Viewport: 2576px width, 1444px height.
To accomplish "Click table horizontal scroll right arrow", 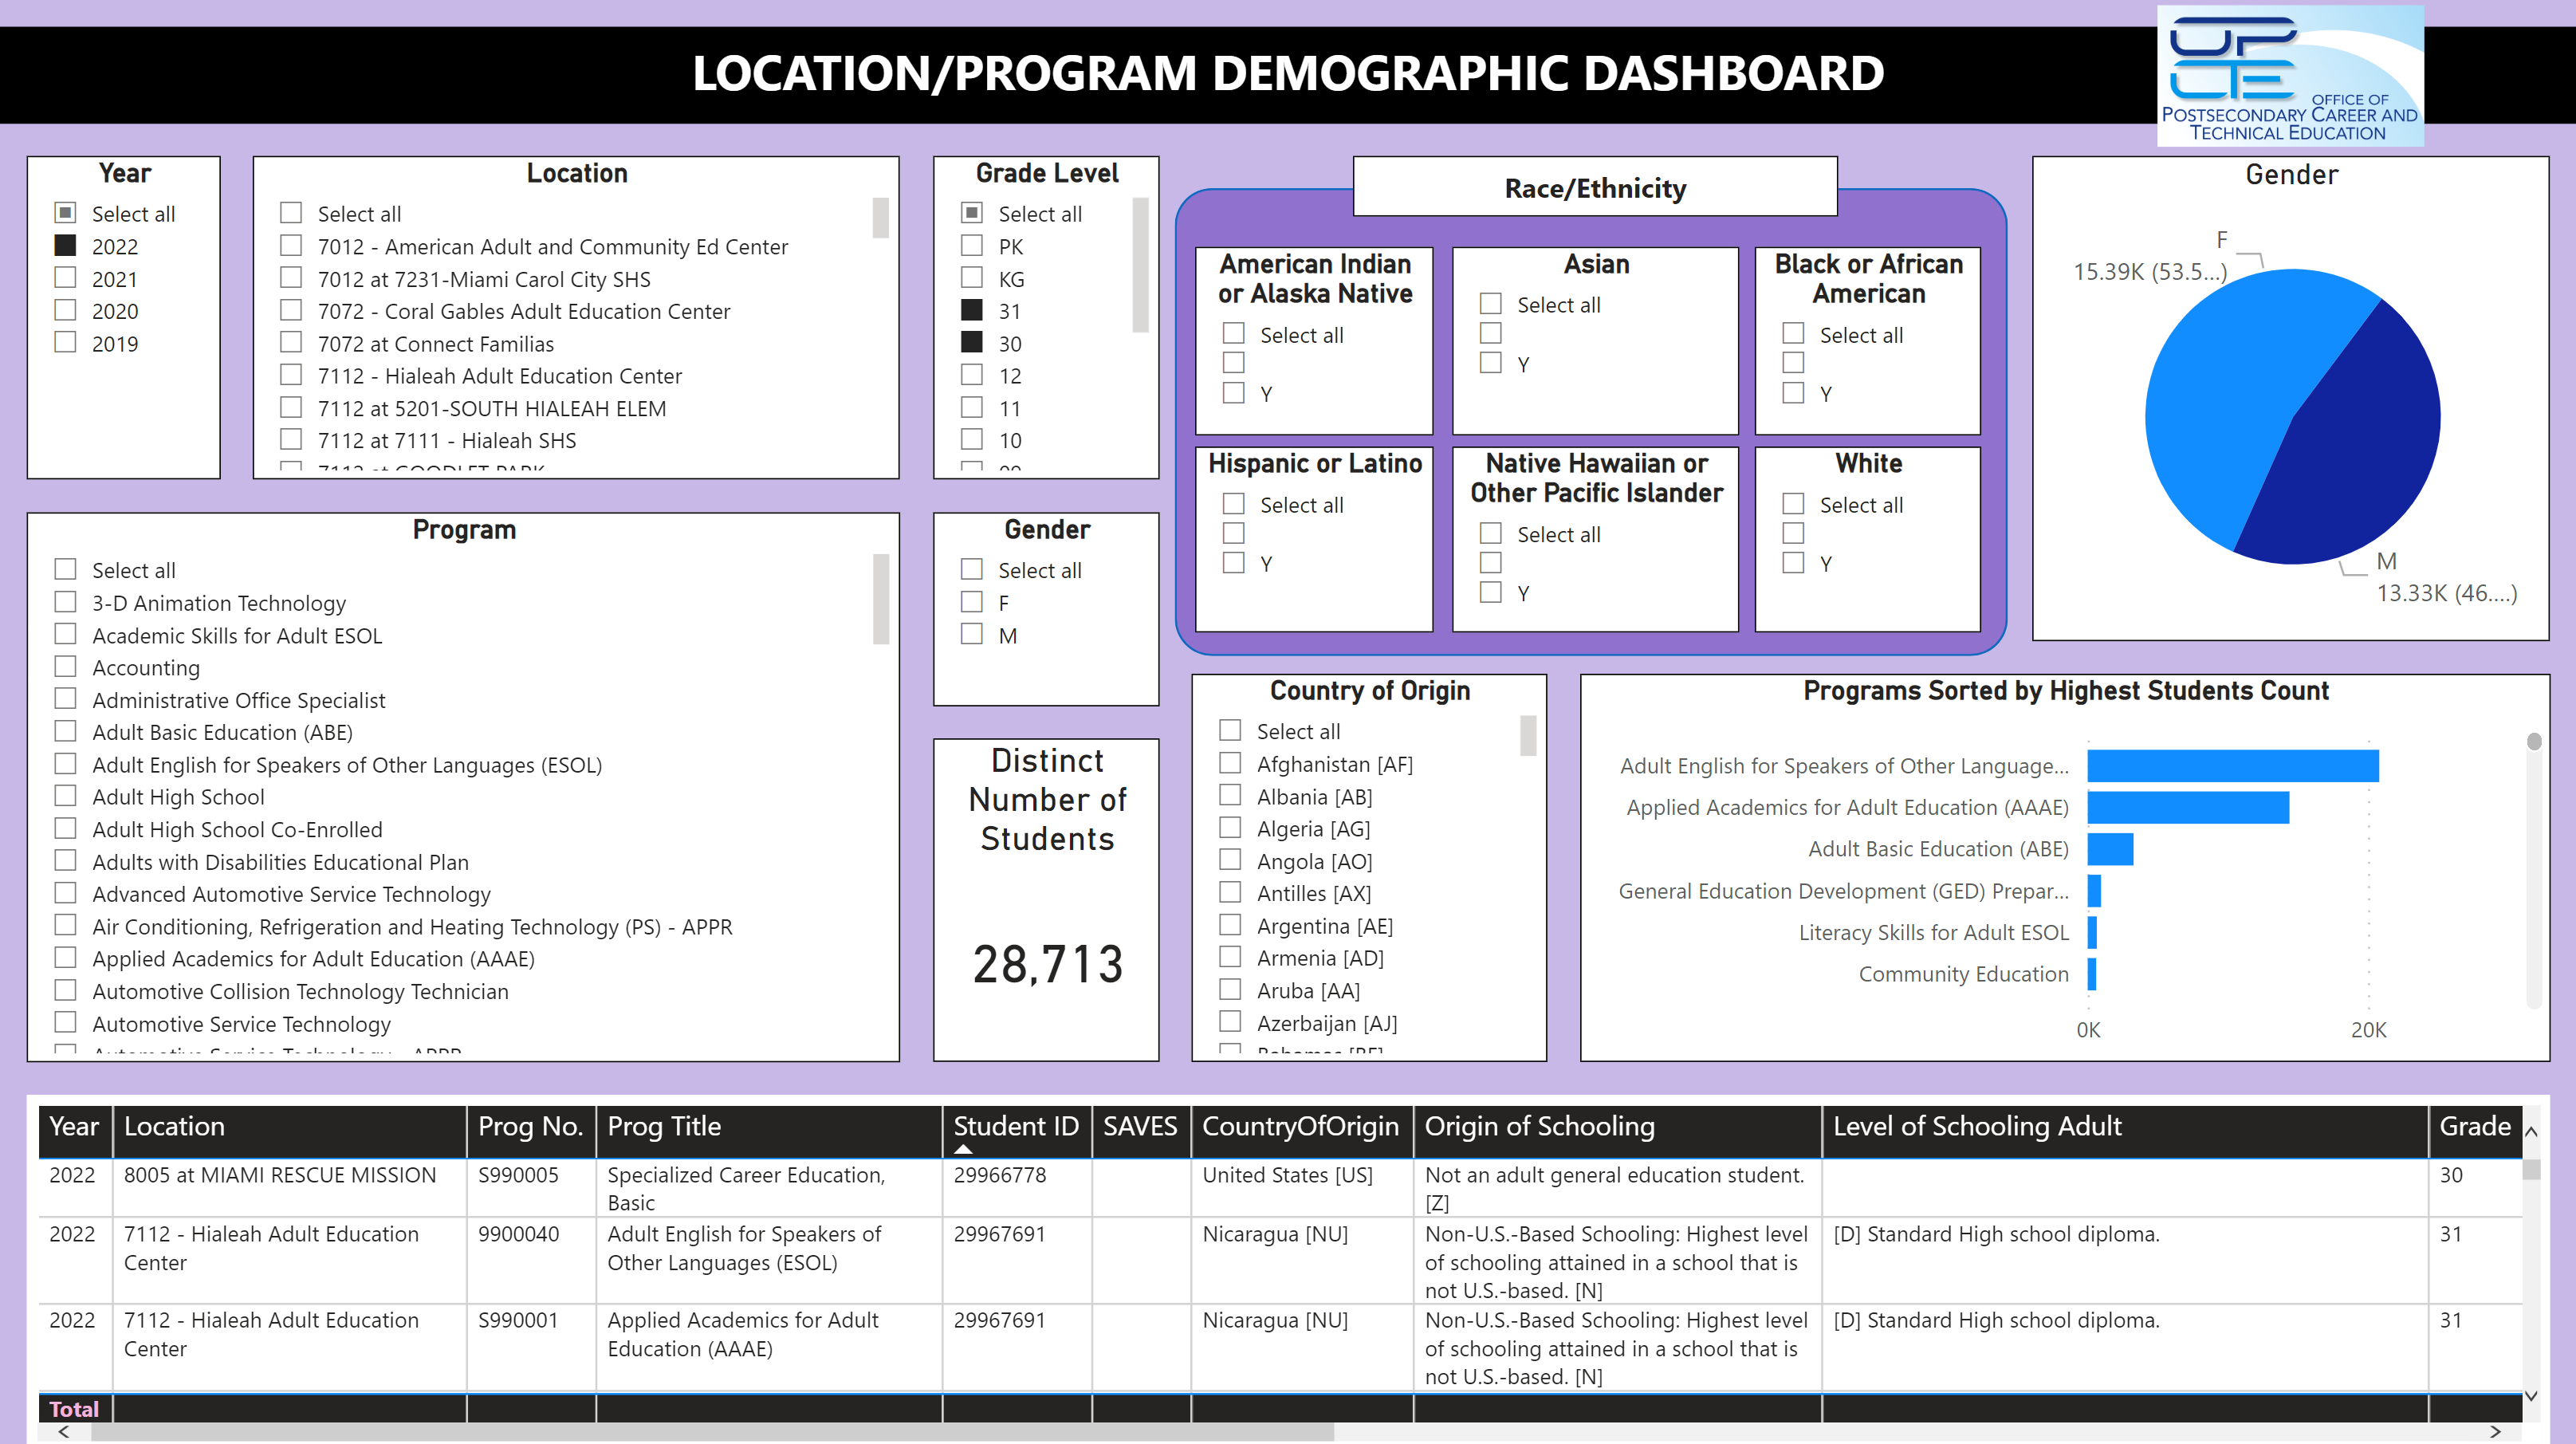I will pos(2495,1431).
